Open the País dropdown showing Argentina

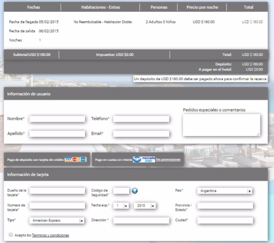coord(225,191)
